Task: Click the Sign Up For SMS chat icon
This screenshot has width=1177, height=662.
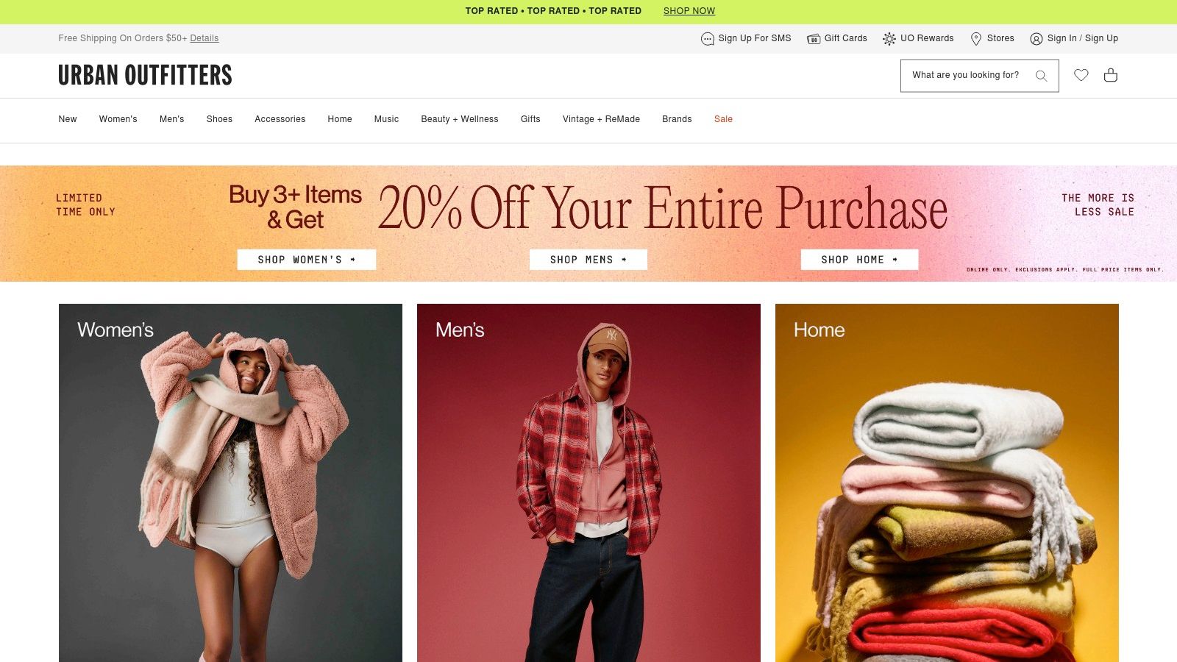Action: [x=708, y=39]
